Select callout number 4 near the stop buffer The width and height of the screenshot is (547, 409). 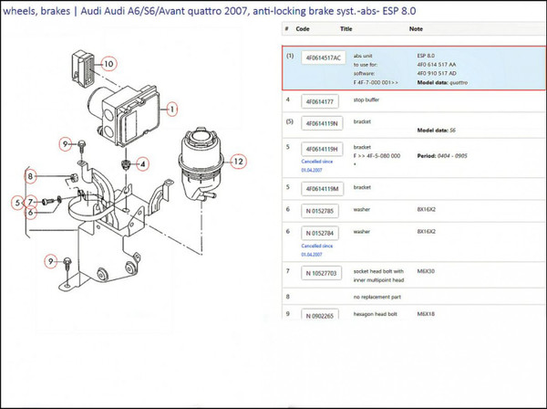coord(143,164)
